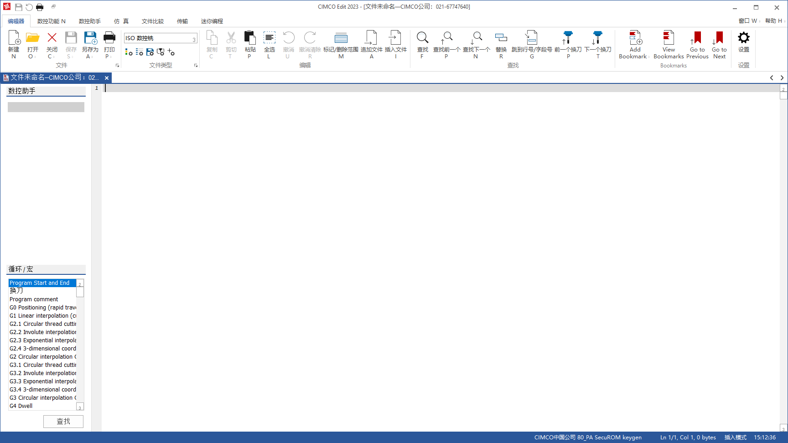Screen dimensions: 788x443
Task: Switch to the 传输 ribbon tab
Action: coord(182,21)
